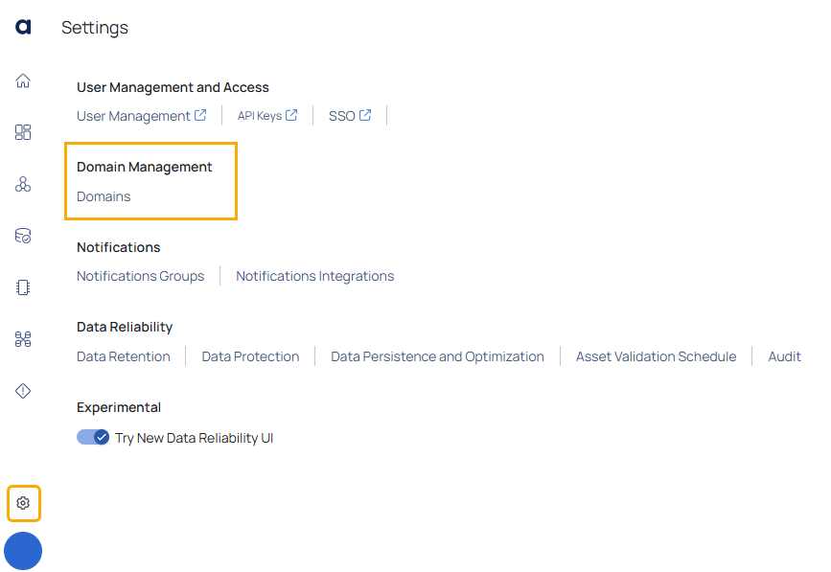Click the blue user avatar circle

pyautogui.click(x=23, y=551)
